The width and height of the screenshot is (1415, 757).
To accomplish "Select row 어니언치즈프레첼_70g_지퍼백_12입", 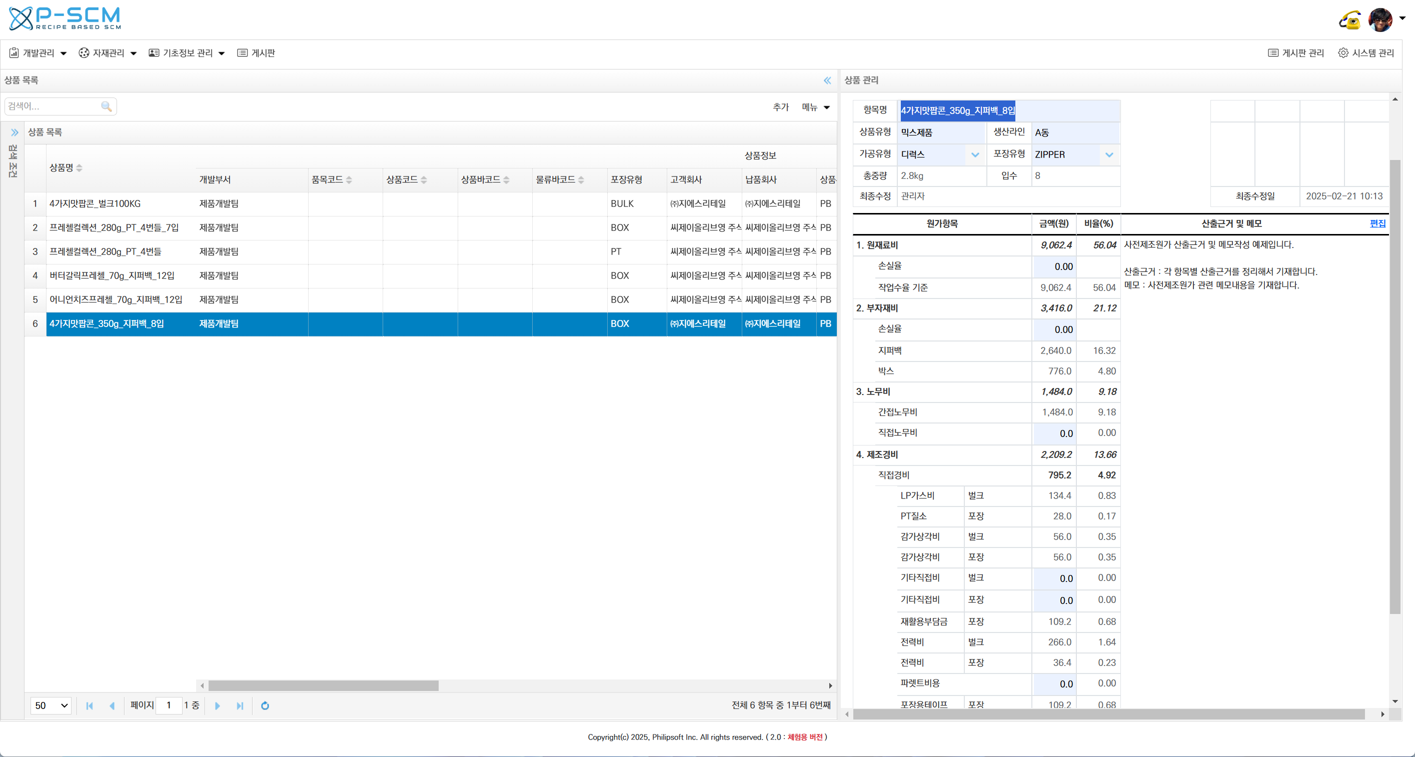I will (430, 299).
